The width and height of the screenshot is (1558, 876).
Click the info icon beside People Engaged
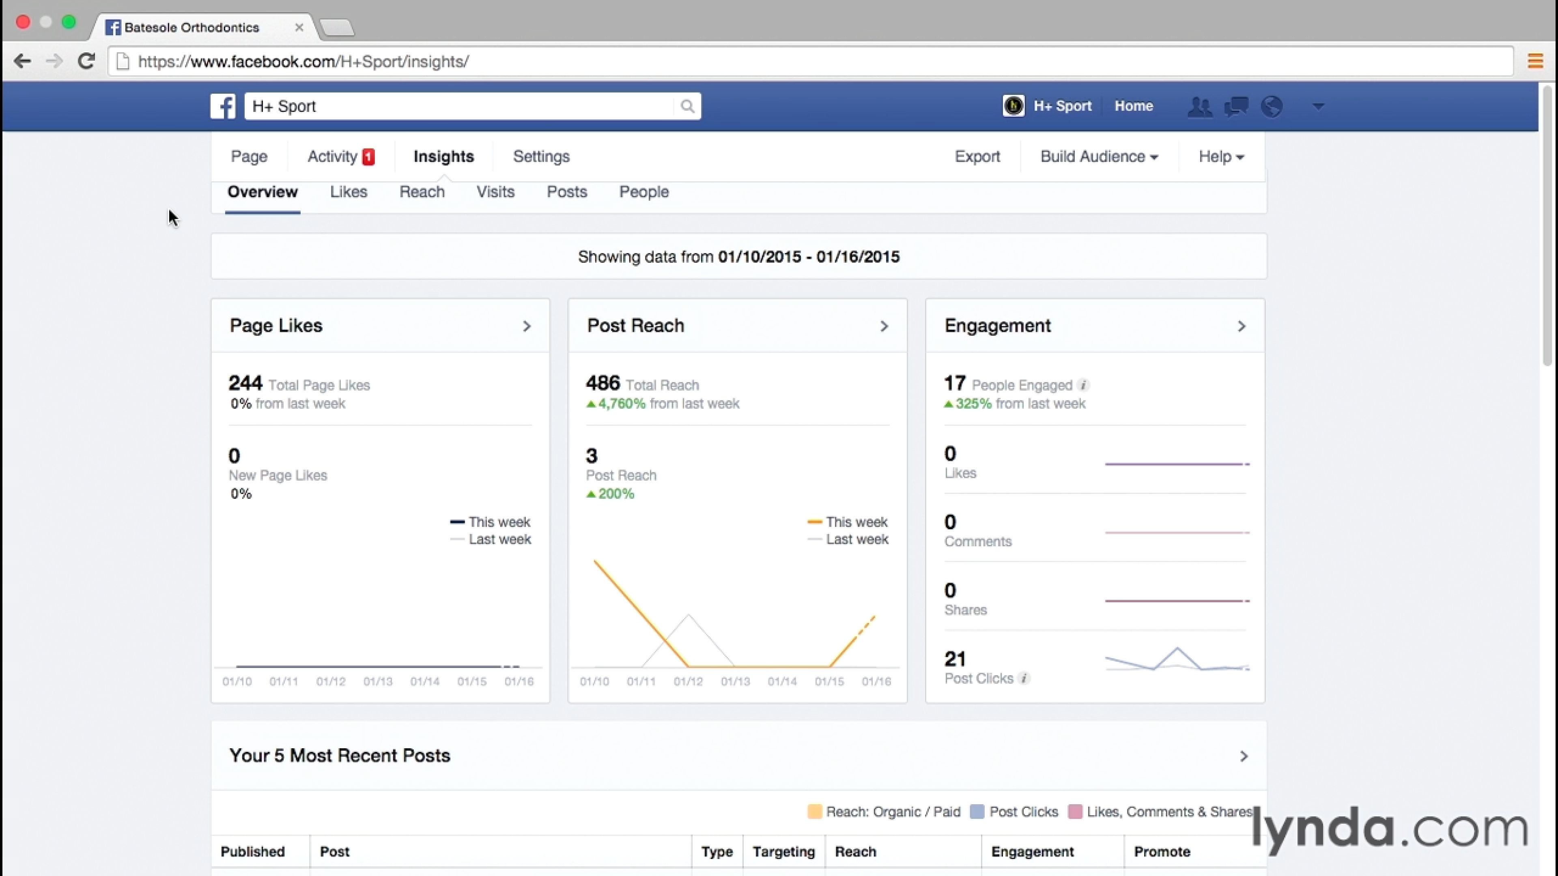[x=1084, y=385]
